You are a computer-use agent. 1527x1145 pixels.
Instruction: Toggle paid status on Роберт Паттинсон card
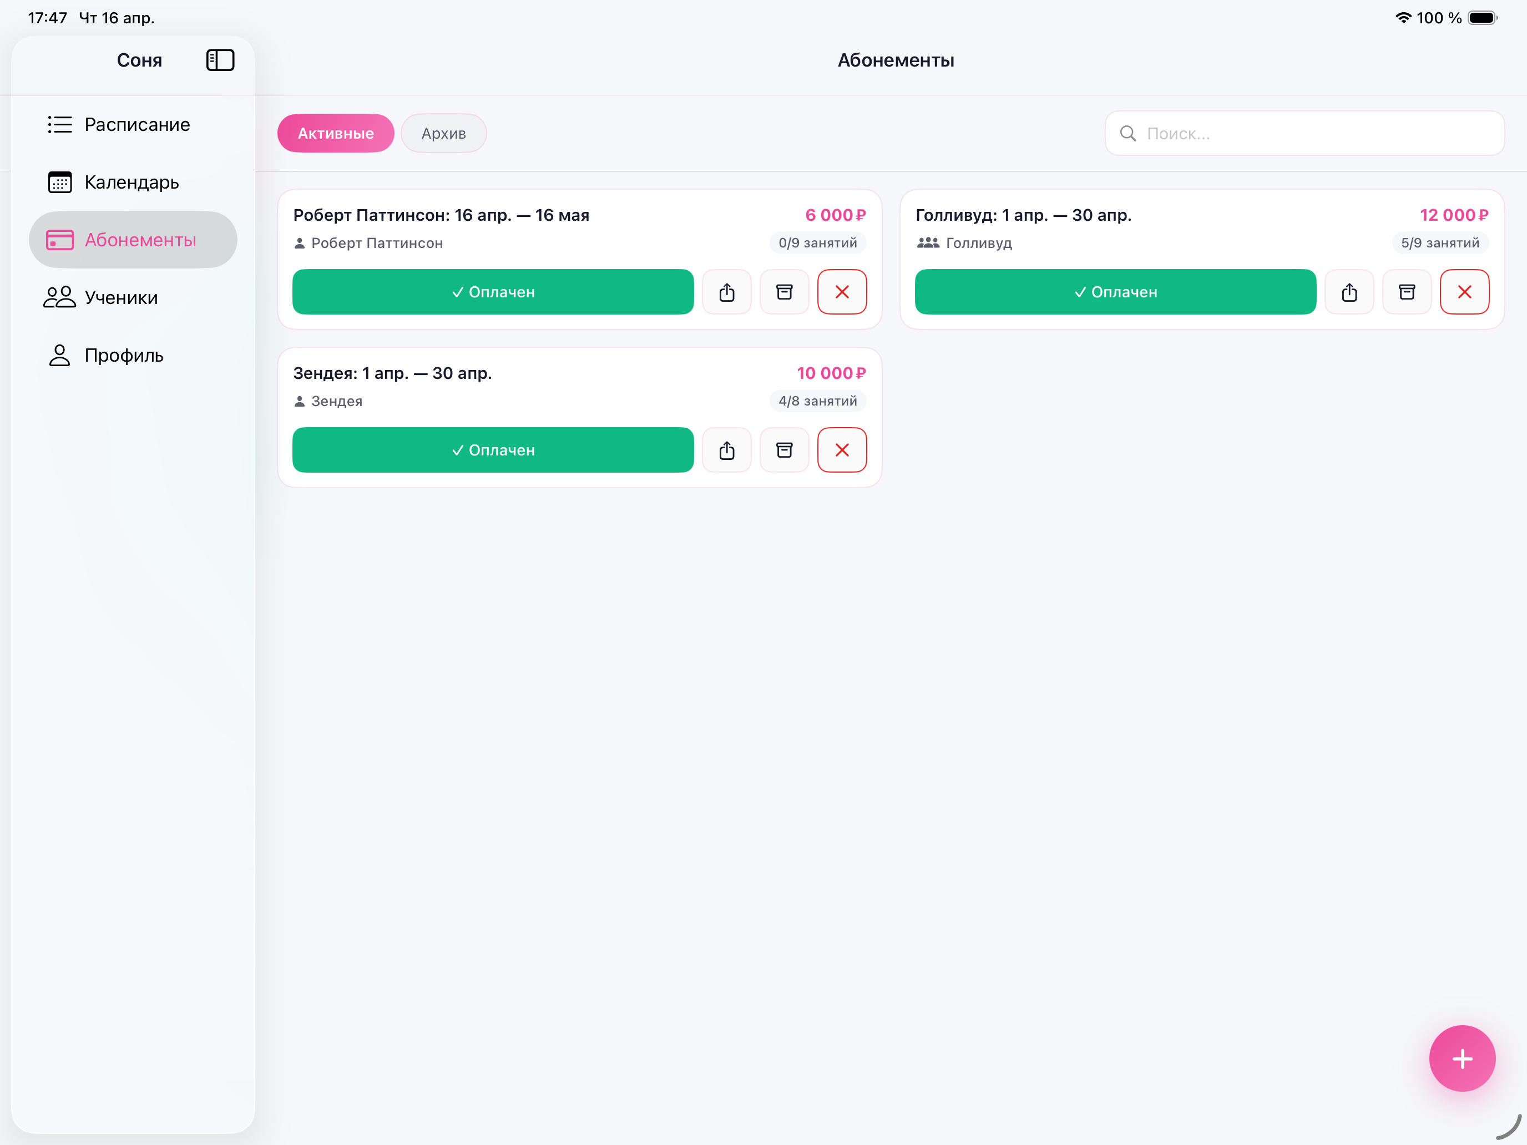click(x=493, y=292)
